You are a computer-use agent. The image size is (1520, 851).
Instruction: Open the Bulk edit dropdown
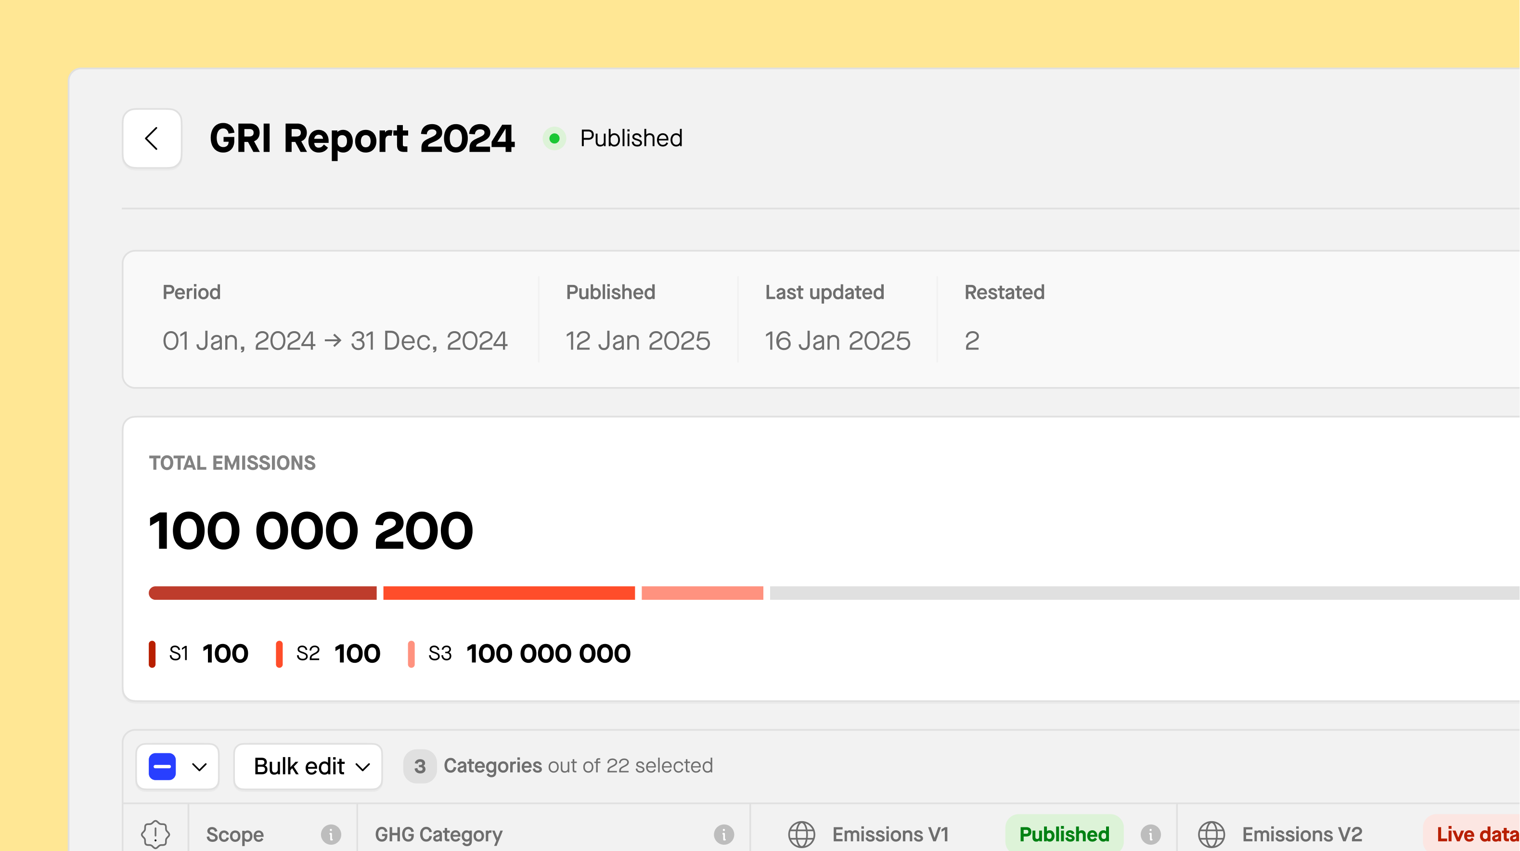coord(308,766)
